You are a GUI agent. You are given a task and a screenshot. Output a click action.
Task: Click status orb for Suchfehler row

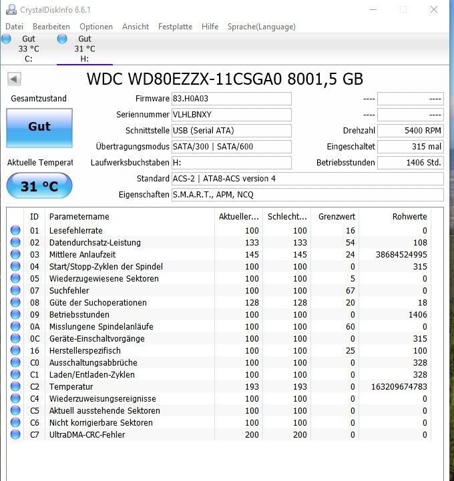[15, 290]
